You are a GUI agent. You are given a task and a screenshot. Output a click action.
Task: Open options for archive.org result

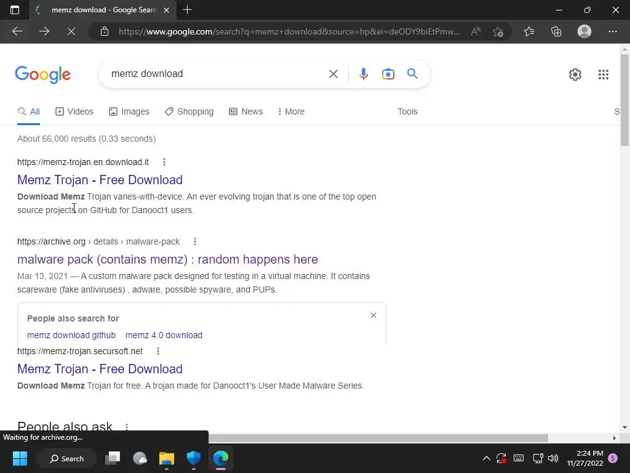(195, 241)
